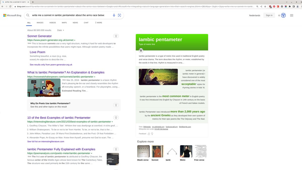Expand nosweatshakespeare URL dropdown arrow

point(95,77)
